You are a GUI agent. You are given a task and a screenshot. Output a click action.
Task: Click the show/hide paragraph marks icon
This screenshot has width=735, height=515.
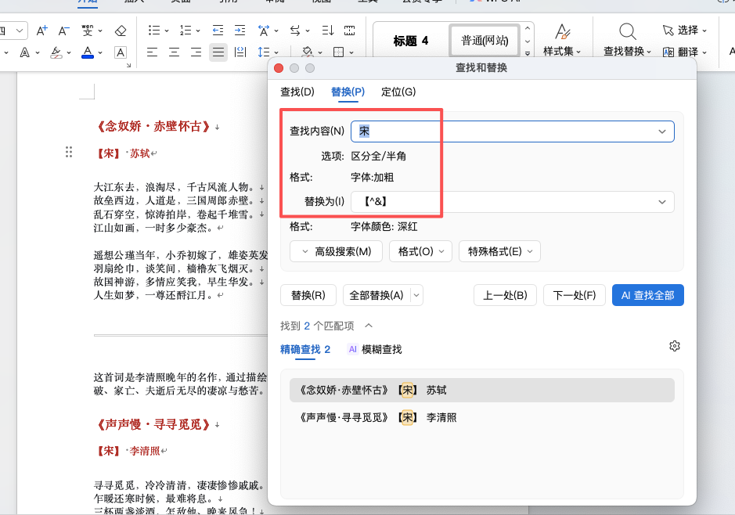[x=350, y=31]
